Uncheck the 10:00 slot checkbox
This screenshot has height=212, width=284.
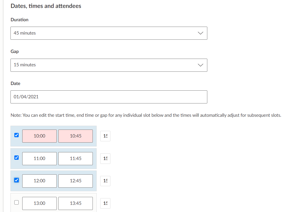point(16,135)
